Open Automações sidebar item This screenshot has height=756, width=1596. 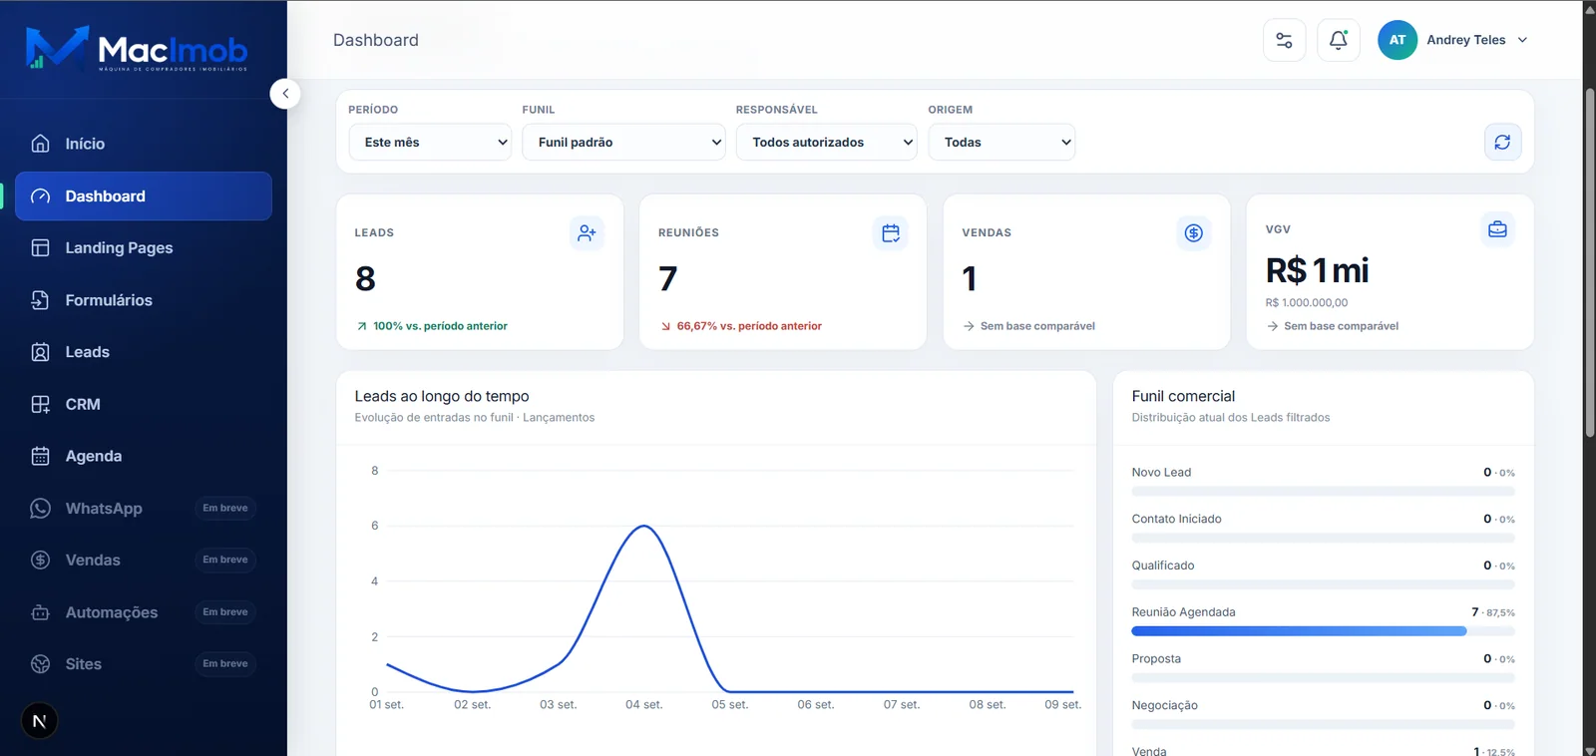(x=144, y=612)
